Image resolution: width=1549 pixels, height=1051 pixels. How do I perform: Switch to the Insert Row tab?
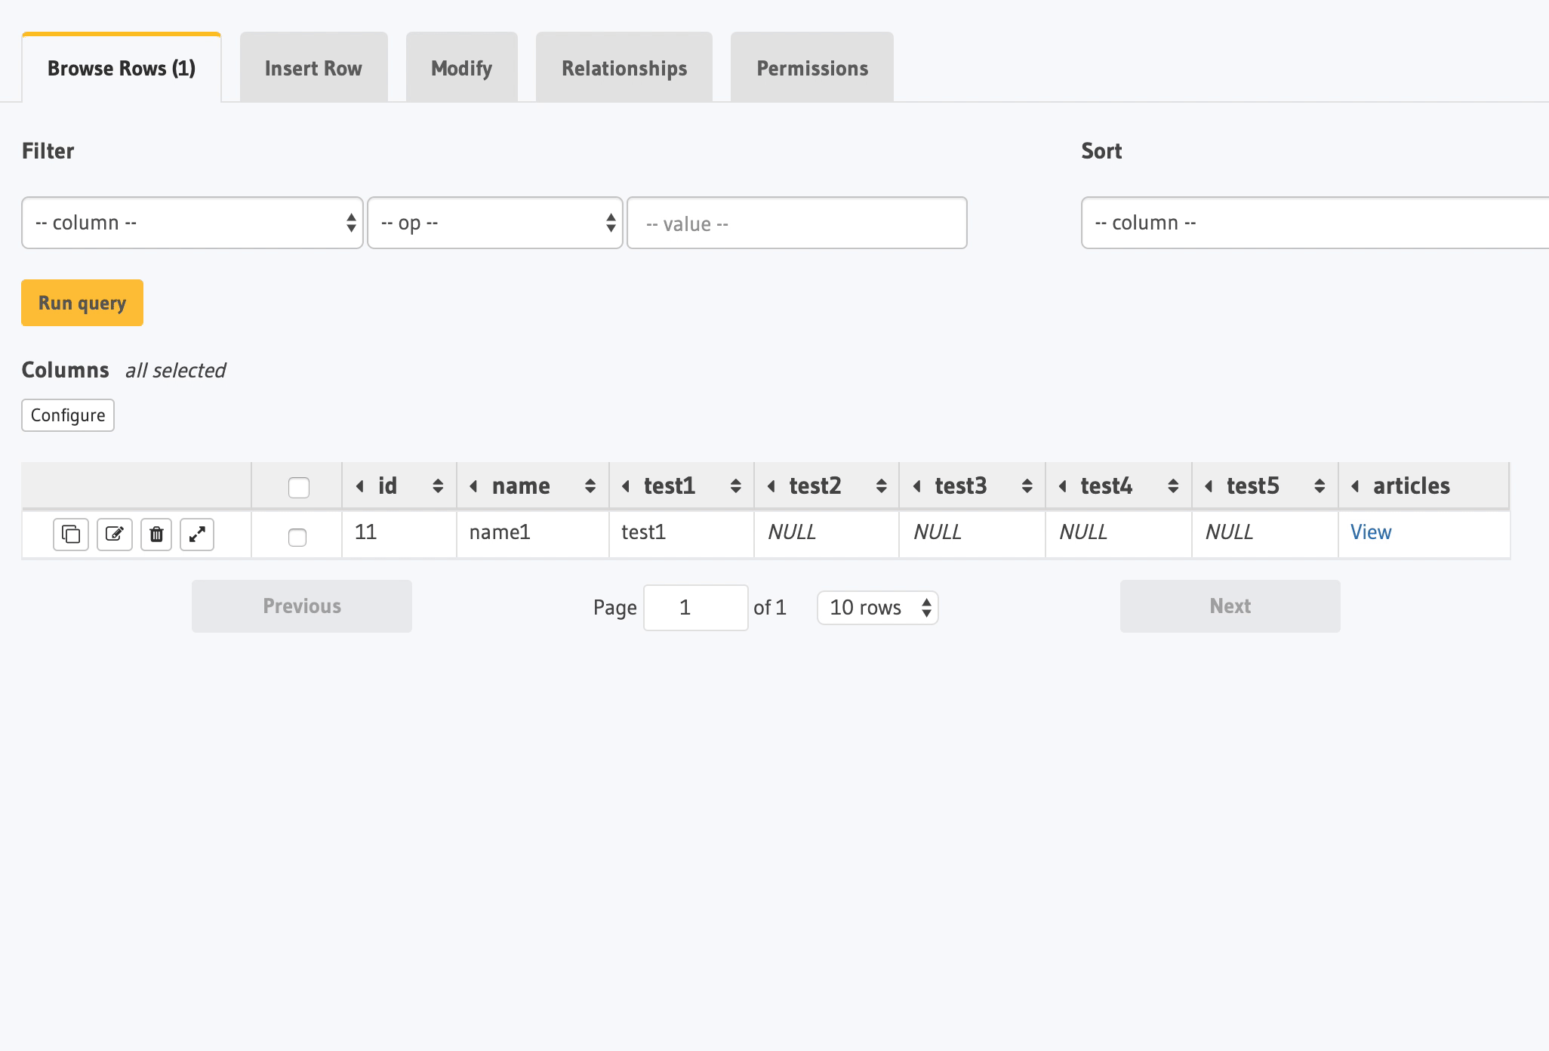coord(313,68)
